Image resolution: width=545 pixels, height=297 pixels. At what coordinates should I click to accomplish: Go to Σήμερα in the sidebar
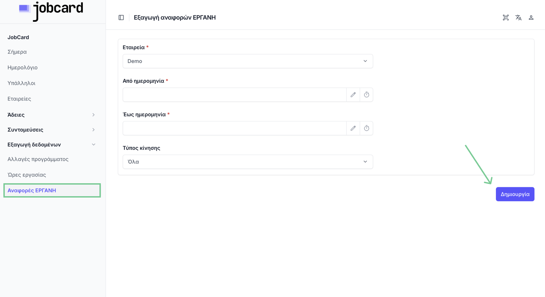(x=17, y=52)
